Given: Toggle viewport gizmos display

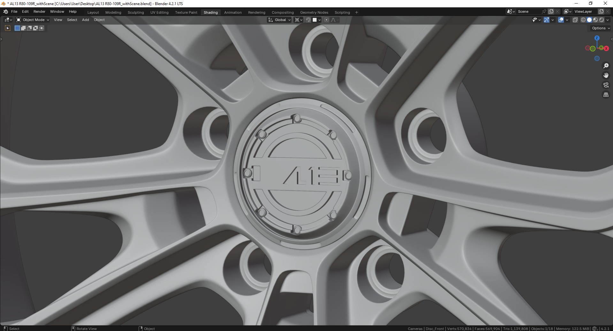Looking at the screenshot, I should click(547, 20).
